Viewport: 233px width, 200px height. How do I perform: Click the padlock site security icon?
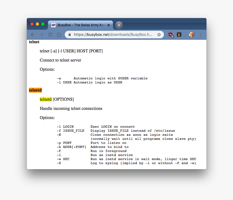pyautogui.click(x=70, y=35)
